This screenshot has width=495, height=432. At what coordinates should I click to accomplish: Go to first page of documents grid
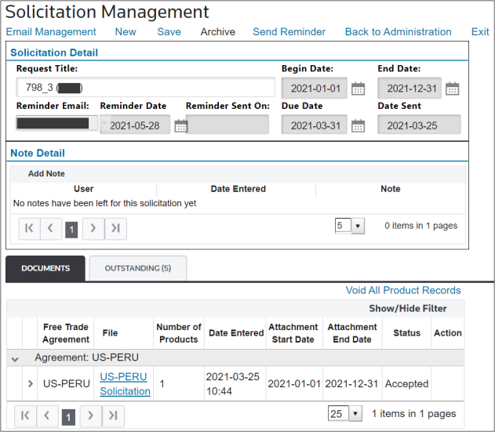pos(25,416)
